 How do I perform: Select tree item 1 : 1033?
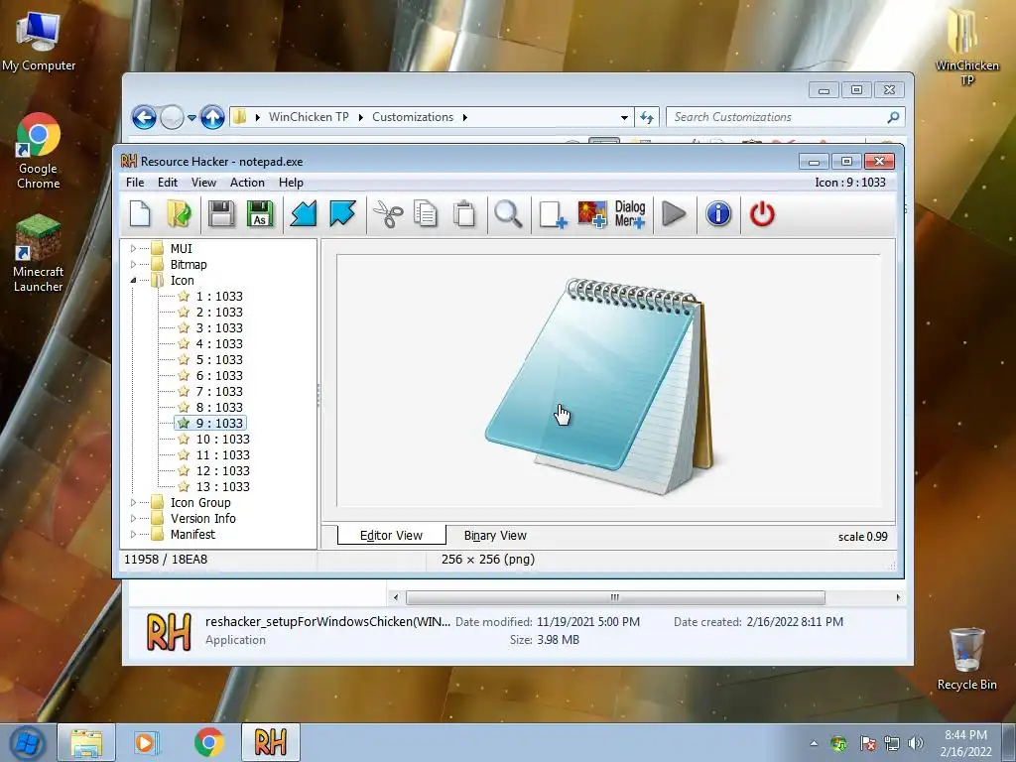pos(219,296)
